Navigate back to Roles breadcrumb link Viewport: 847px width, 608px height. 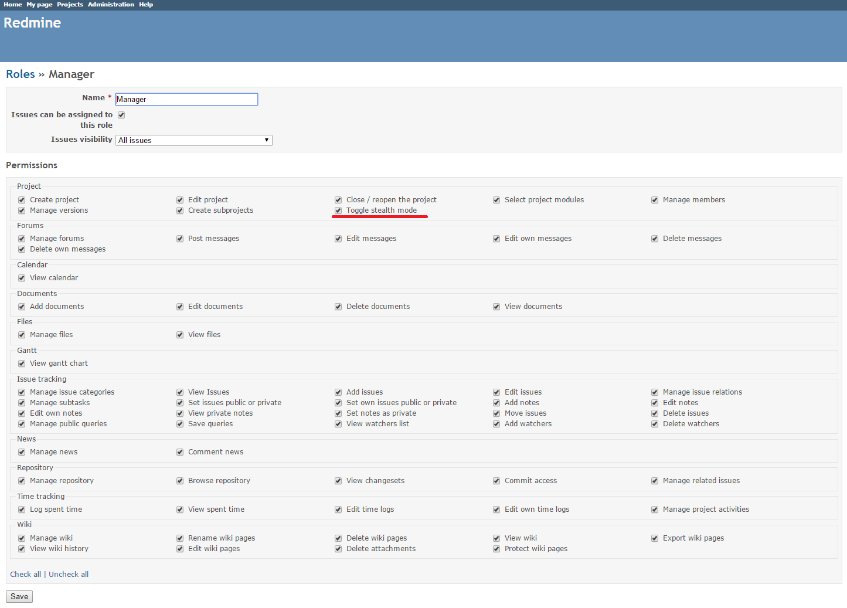pyautogui.click(x=21, y=74)
